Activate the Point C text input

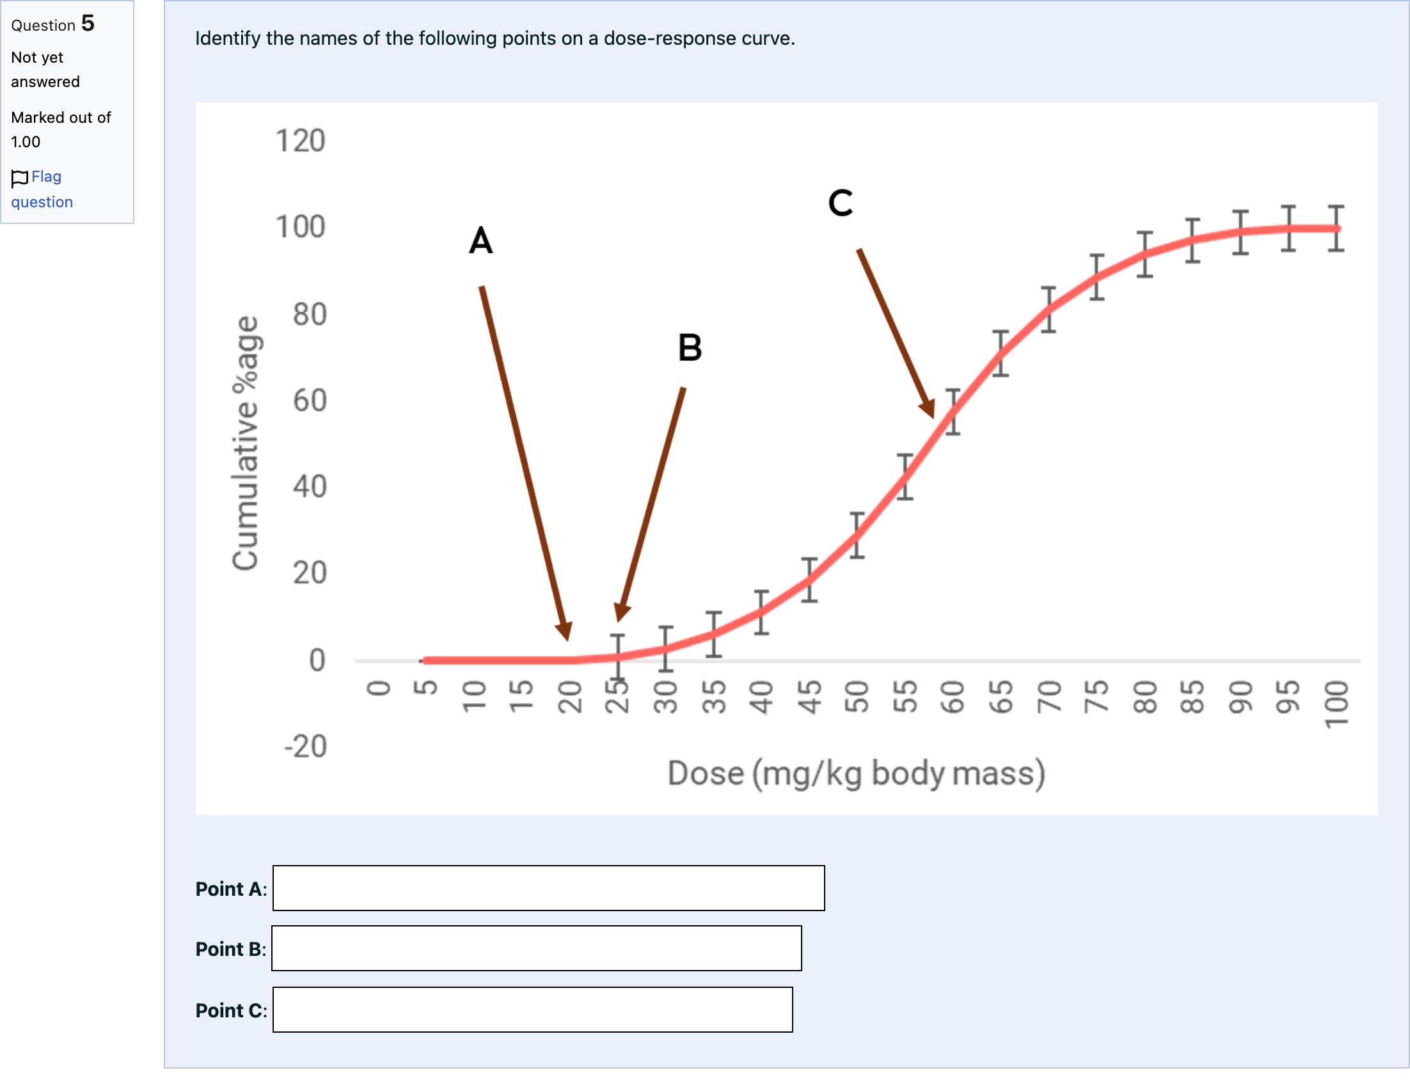click(533, 1010)
